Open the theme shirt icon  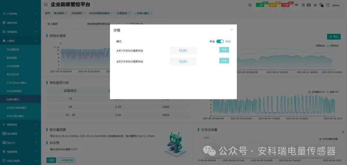click(328, 5)
